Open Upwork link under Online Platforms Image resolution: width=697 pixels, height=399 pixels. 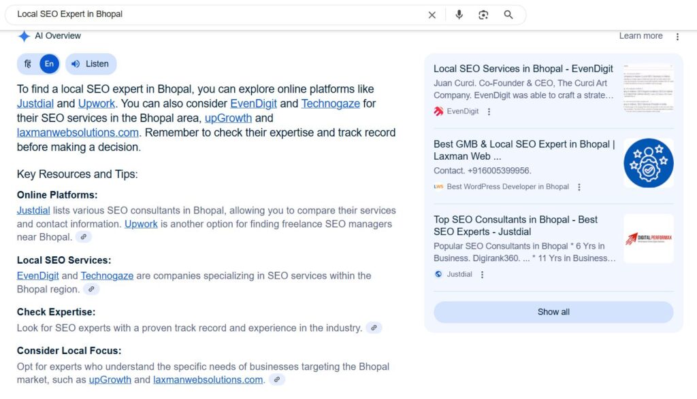pyautogui.click(x=141, y=224)
